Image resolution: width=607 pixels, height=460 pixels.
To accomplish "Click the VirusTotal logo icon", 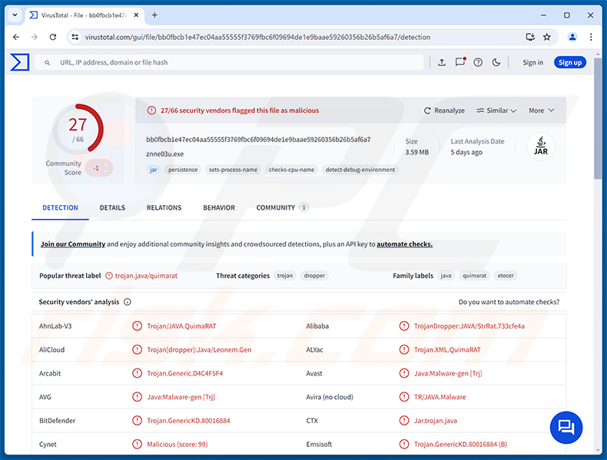I will tap(19, 62).
